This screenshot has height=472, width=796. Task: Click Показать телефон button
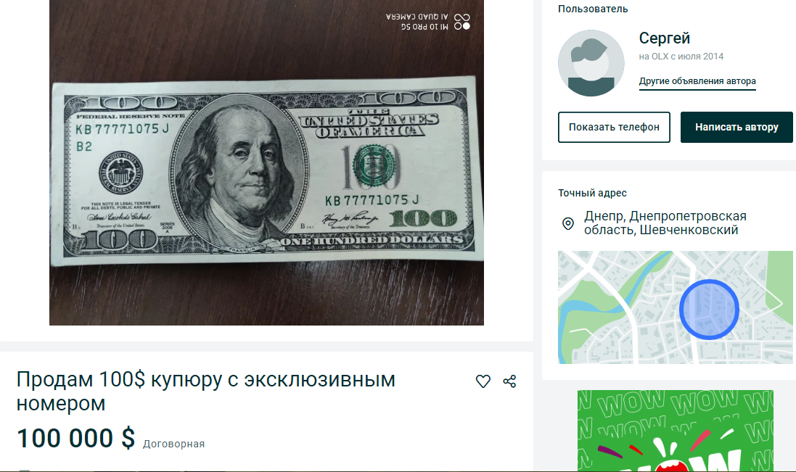coord(614,128)
